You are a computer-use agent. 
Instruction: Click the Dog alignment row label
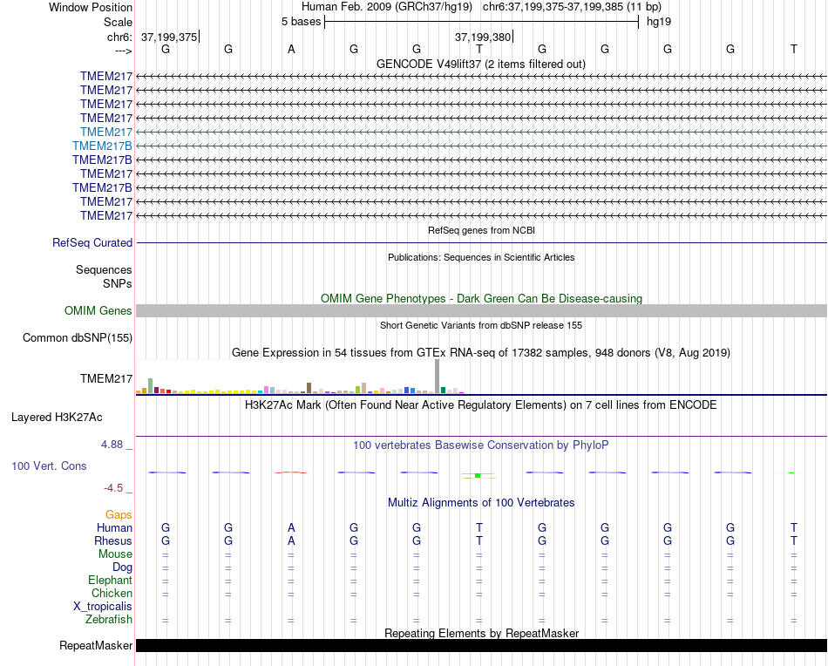tap(122, 567)
